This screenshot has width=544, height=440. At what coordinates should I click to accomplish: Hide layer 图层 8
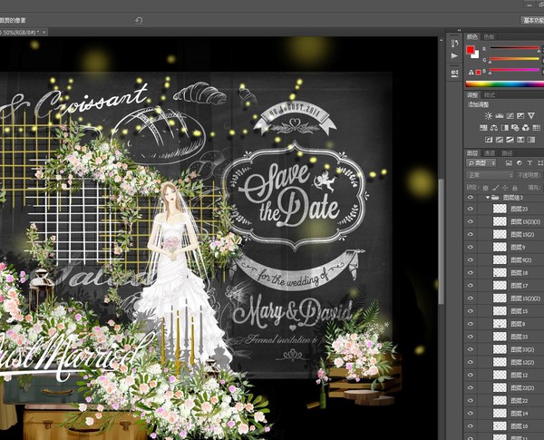(471, 324)
